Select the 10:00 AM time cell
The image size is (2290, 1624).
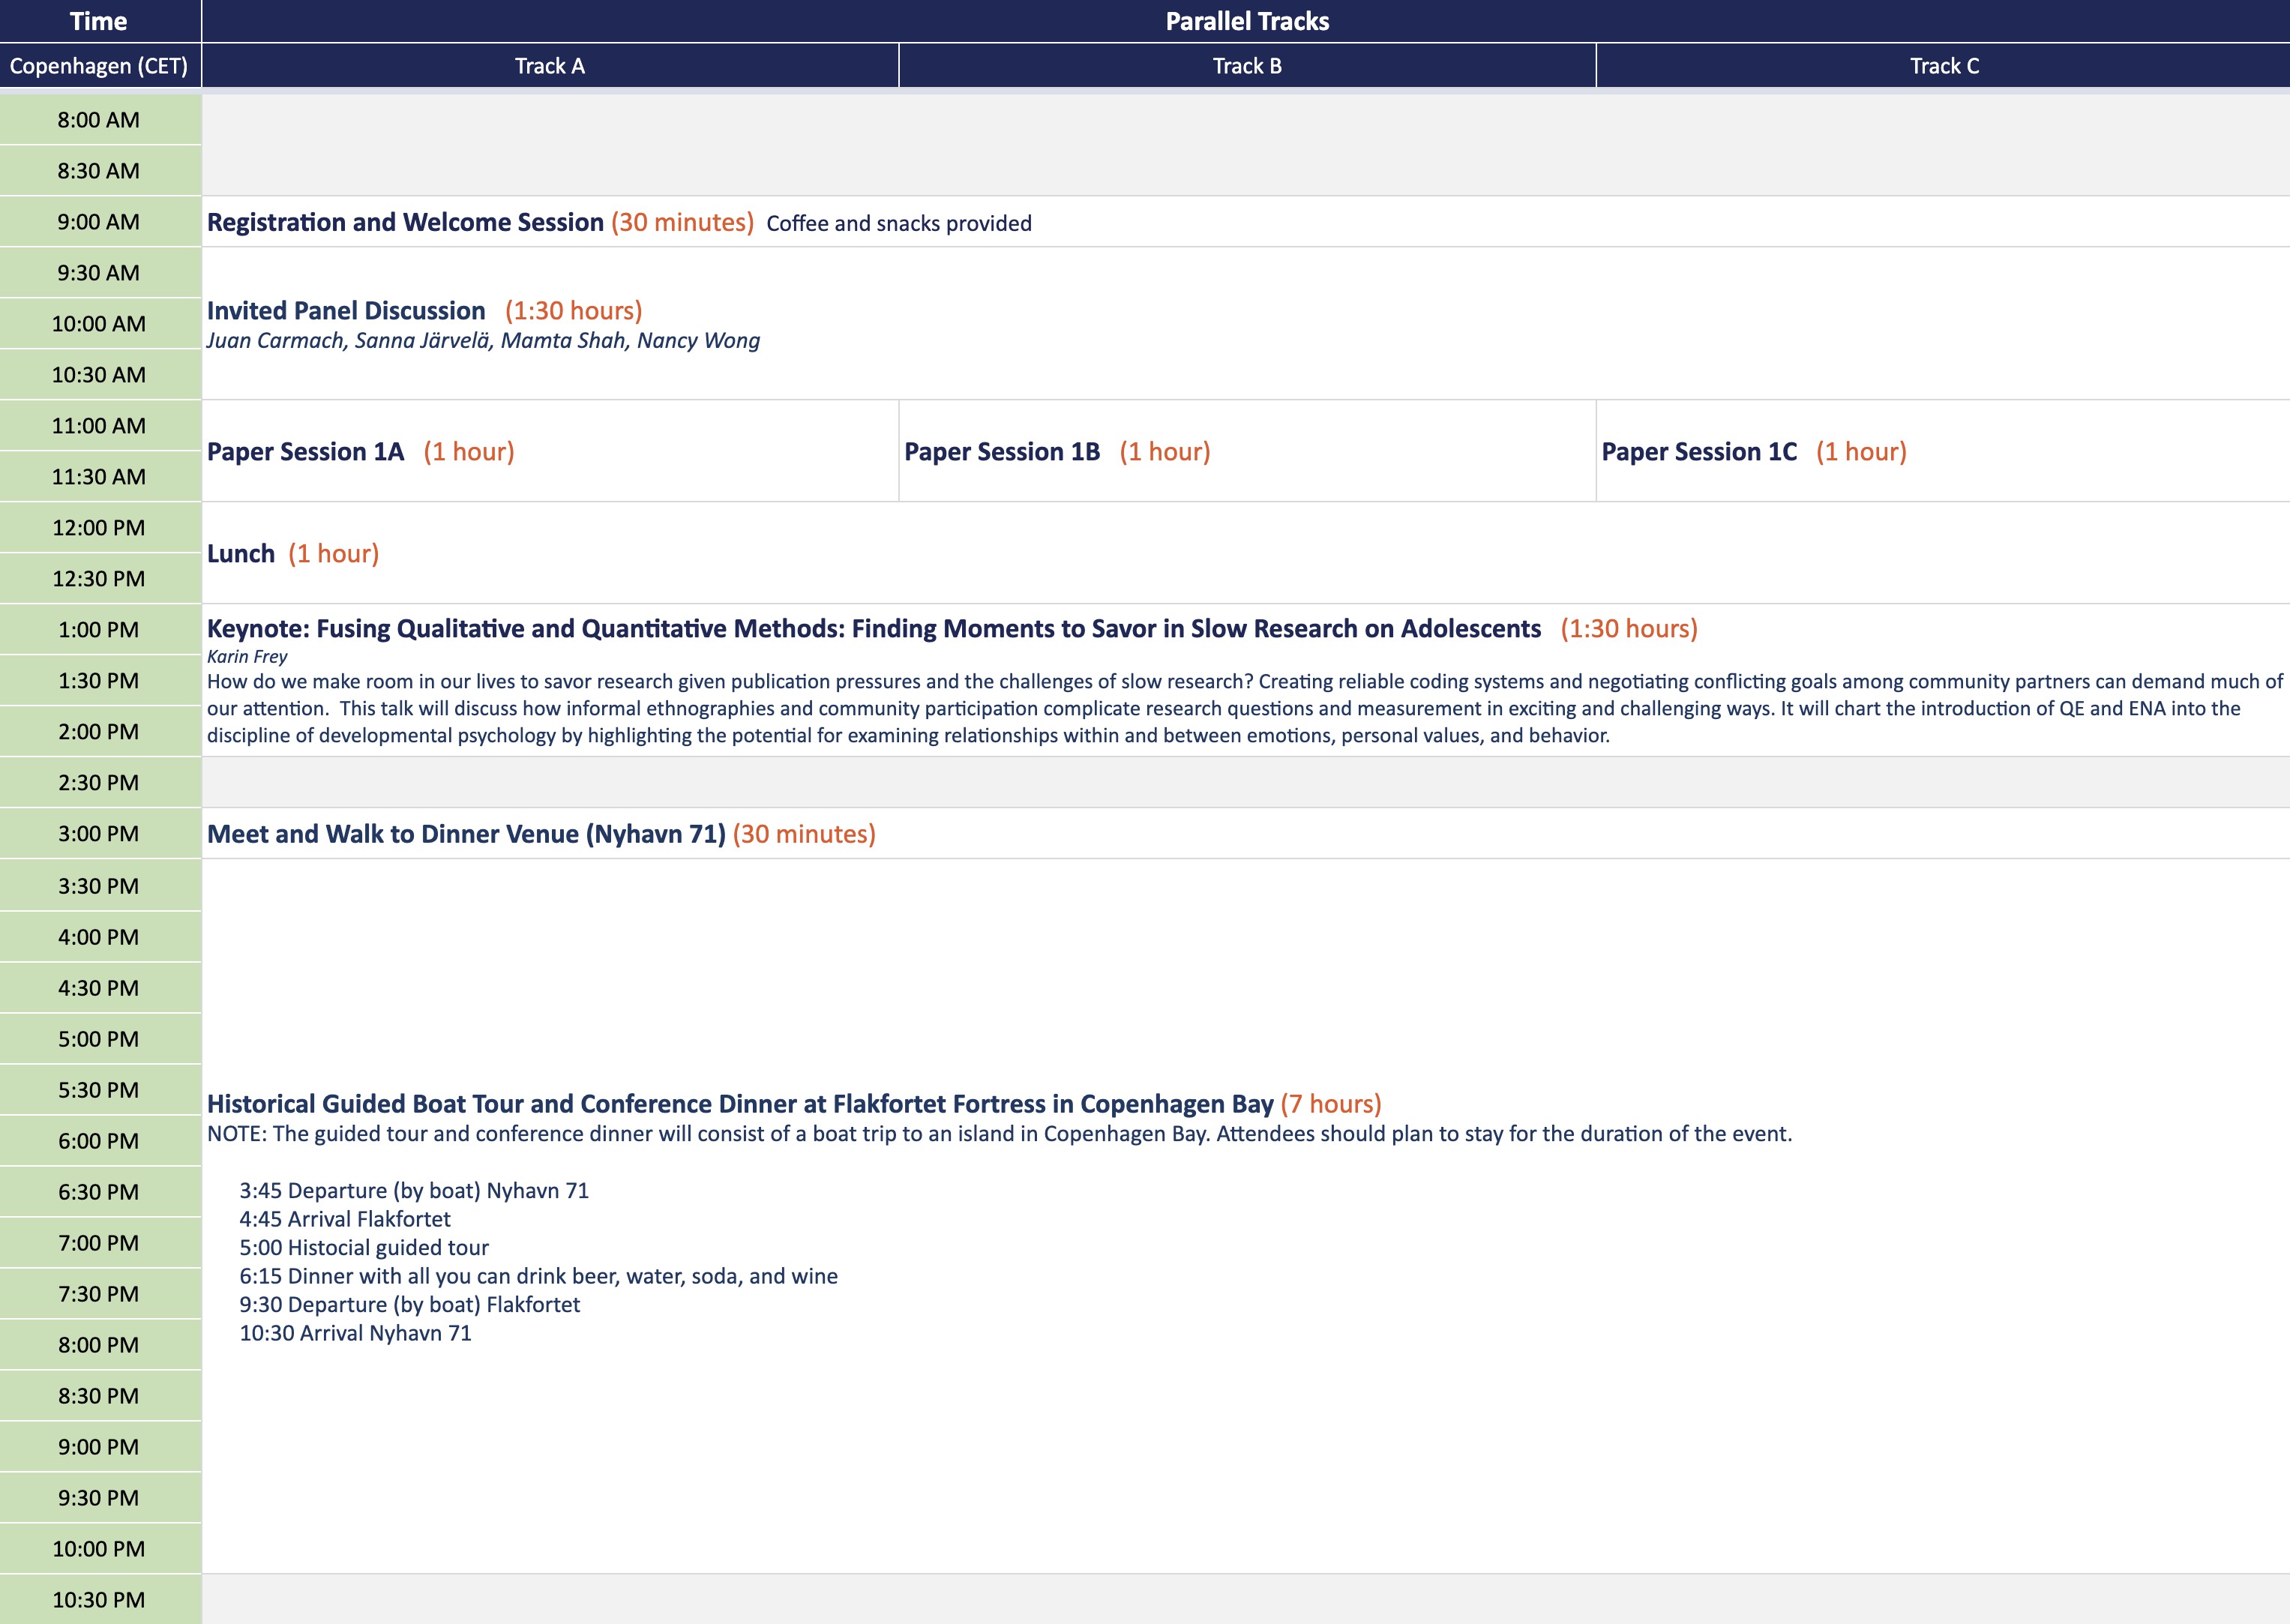click(x=99, y=324)
